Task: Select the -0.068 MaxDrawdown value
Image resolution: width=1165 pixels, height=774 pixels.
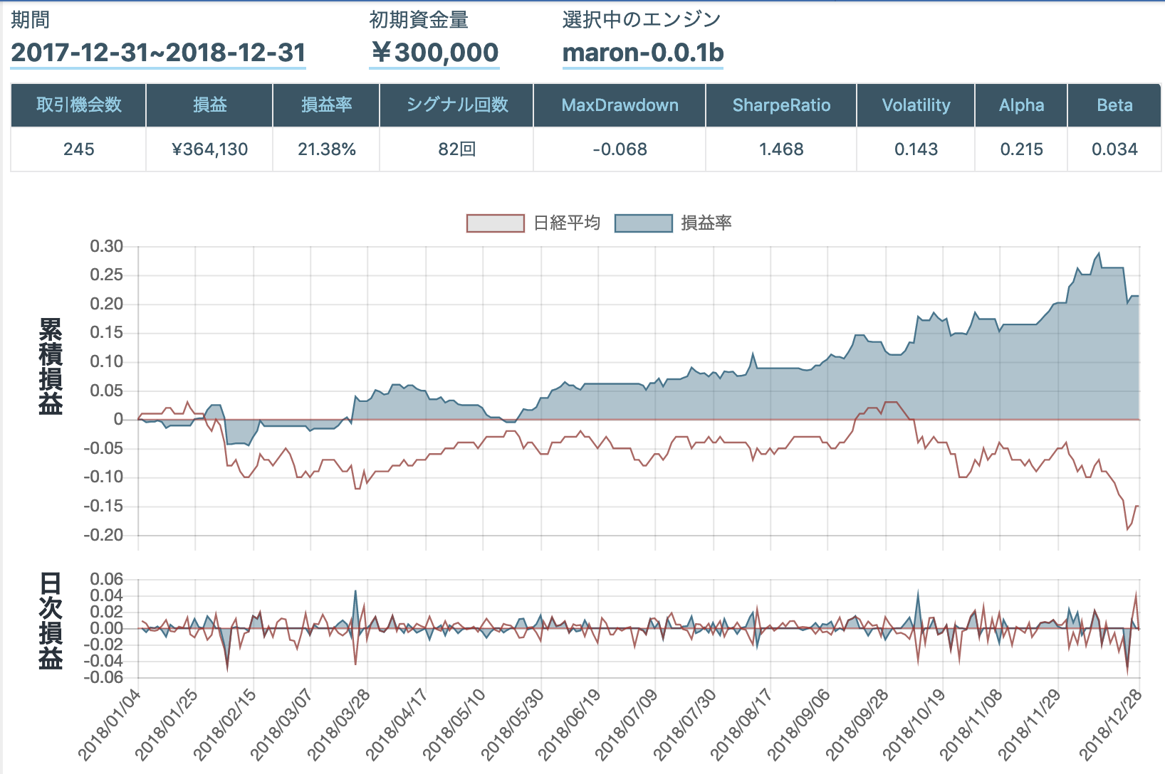Action: point(620,149)
